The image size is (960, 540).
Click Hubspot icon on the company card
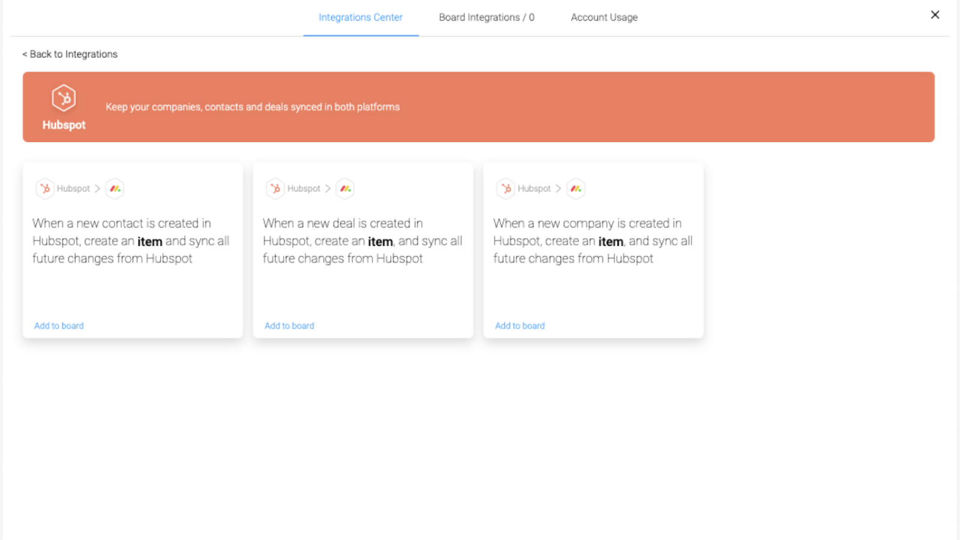click(506, 188)
